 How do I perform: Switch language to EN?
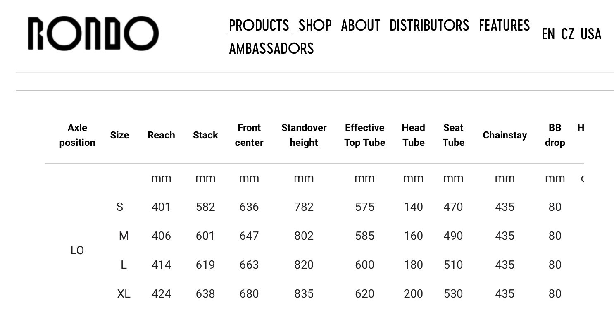pyautogui.click(x=548, y=34)
